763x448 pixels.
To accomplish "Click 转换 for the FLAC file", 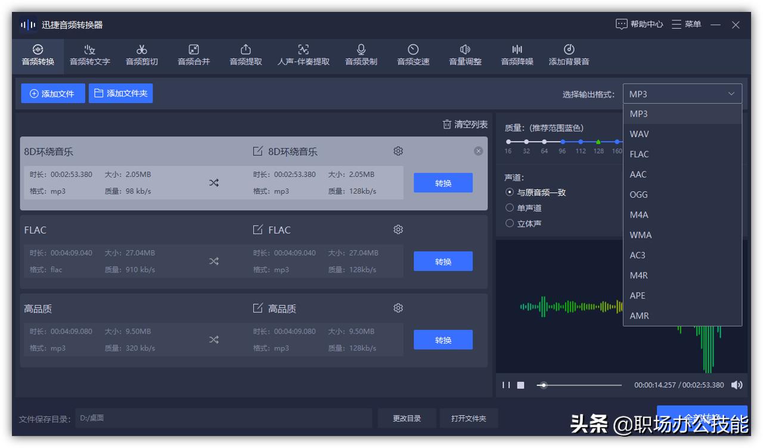I will pos(443,261).
